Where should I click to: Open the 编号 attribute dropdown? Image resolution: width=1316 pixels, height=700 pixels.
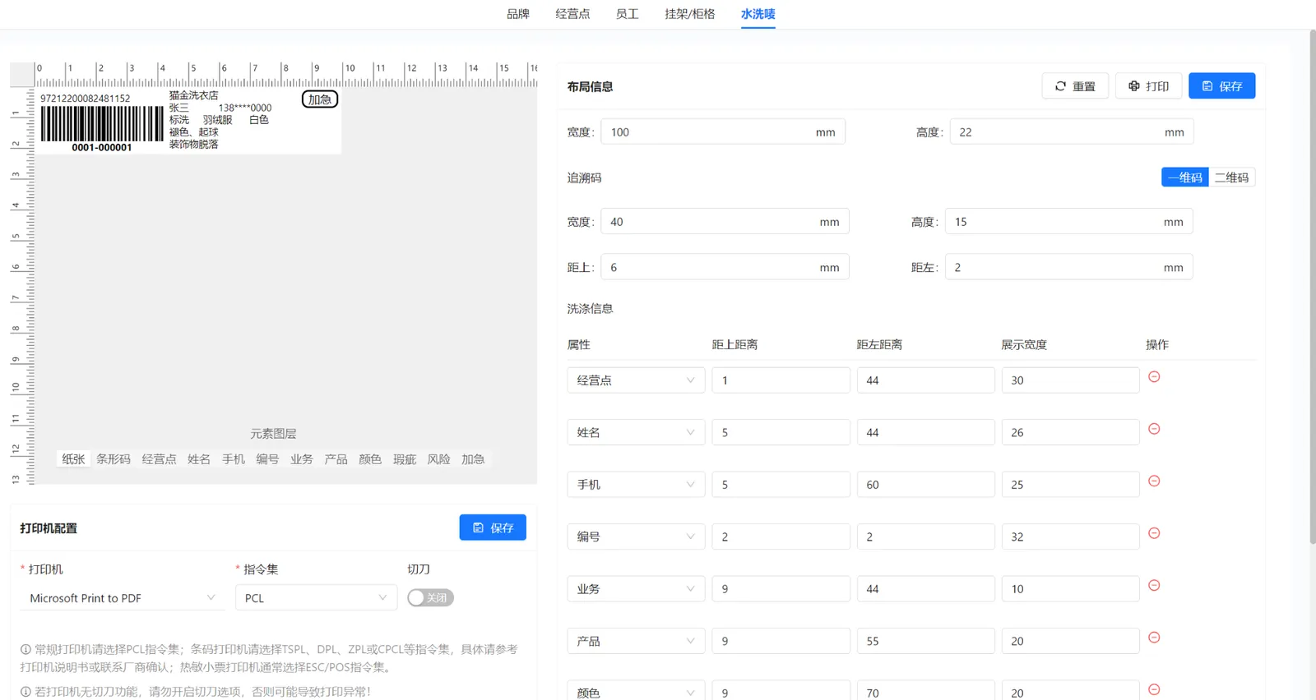click(636, 537)
